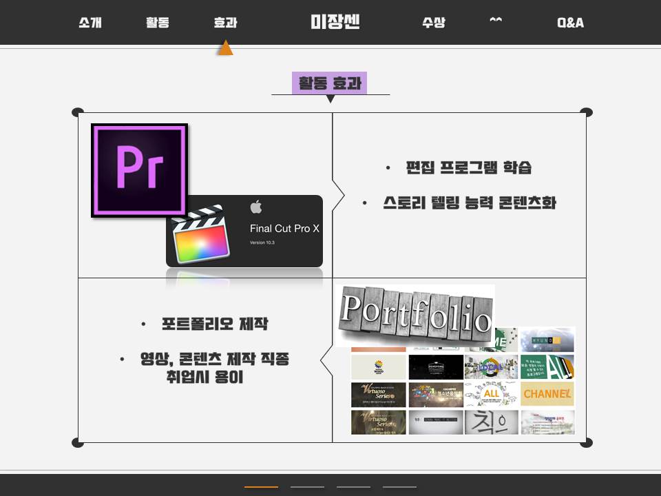Click the Adobe Premiere Pro icon
The height and width of the screenshot is (496, 661).
coord(140,170)
